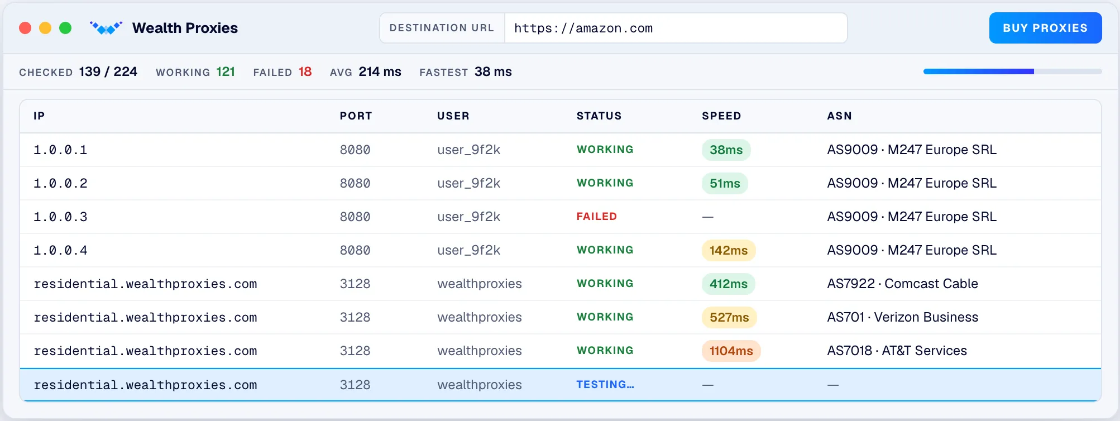Click the wealthproxies user in the 1104ms row
The image size is (1120, 421).
[480, 351]
